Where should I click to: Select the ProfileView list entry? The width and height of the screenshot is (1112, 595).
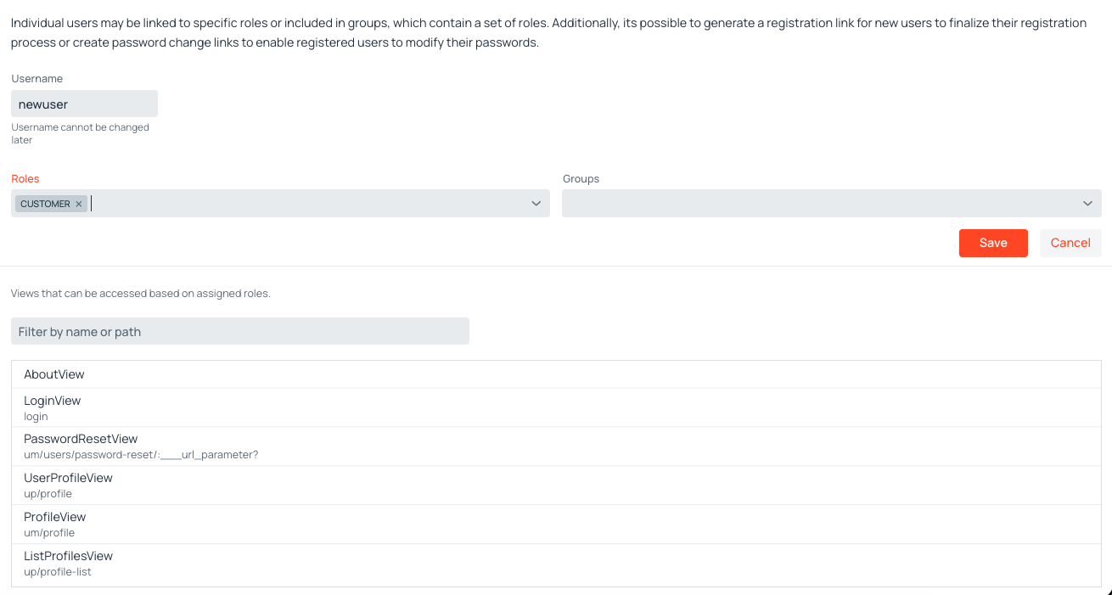[556, 525]
